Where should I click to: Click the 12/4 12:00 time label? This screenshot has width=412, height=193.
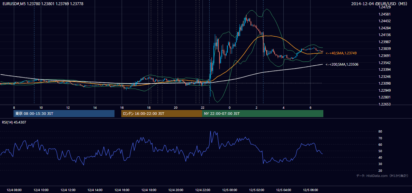(68, 190)
